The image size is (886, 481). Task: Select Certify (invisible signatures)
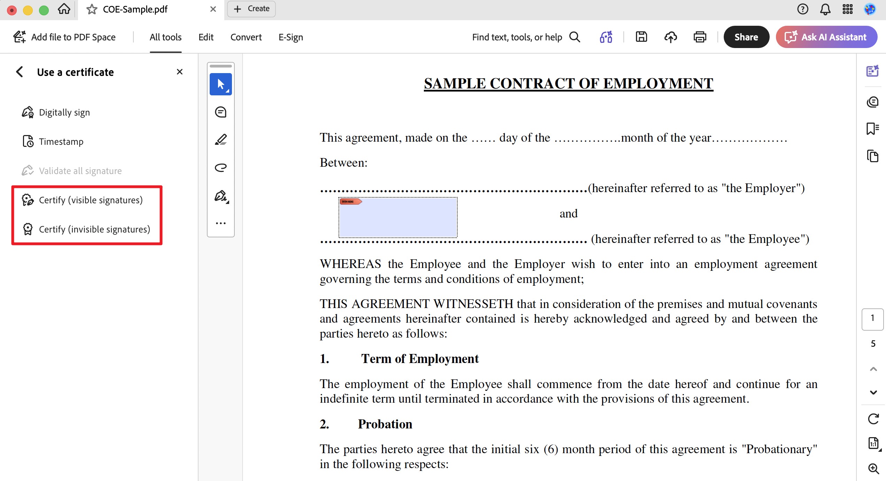point(86,229)
